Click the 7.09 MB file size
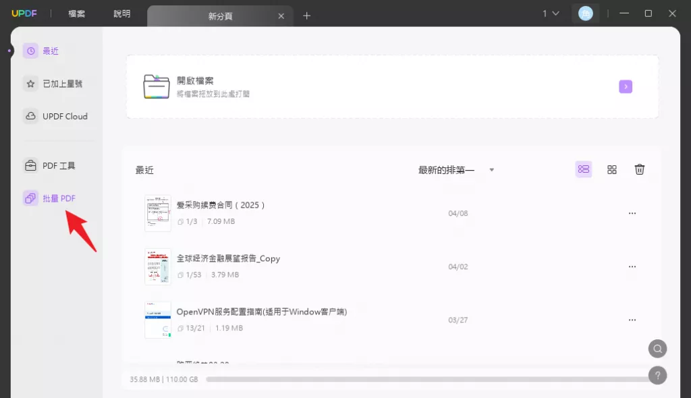Screen dimensions: 691x398 [x=221, y=221]
